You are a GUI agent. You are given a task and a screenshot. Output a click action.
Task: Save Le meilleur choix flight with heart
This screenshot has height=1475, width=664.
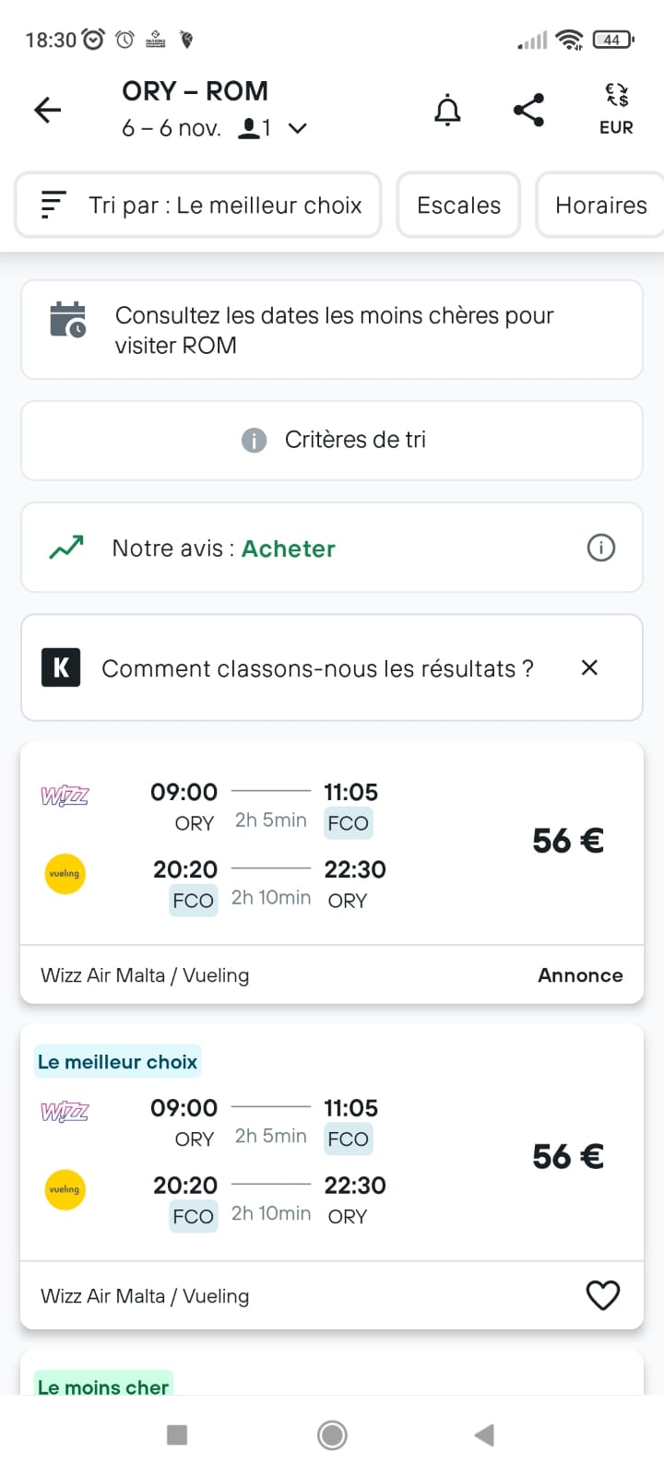(603, 1295)
